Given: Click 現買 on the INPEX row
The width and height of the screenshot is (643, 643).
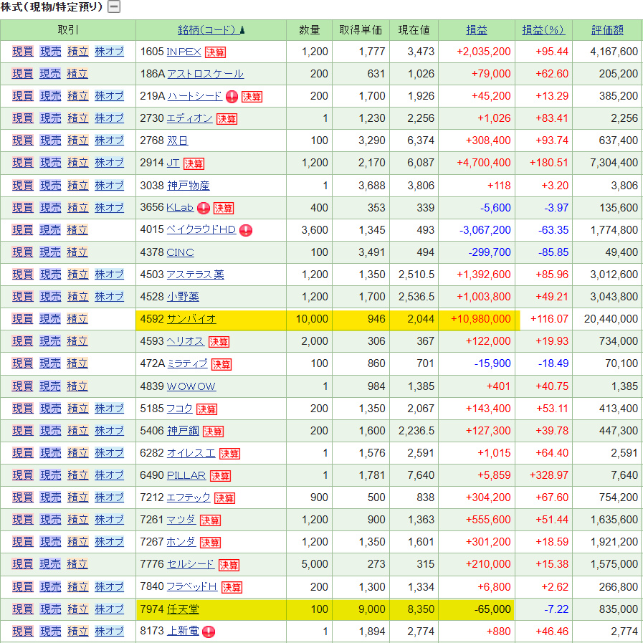Looking at the screenshot, I should click(x=23, y=52).
